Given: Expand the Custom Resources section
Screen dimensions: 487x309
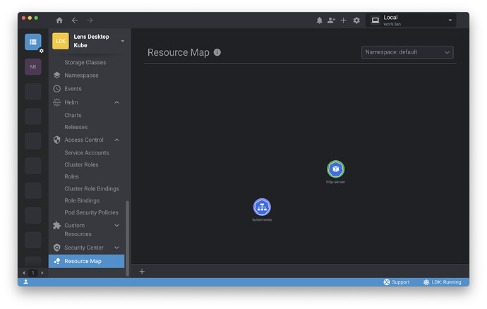Looking at the screenshot, I should tap(116, 226).
